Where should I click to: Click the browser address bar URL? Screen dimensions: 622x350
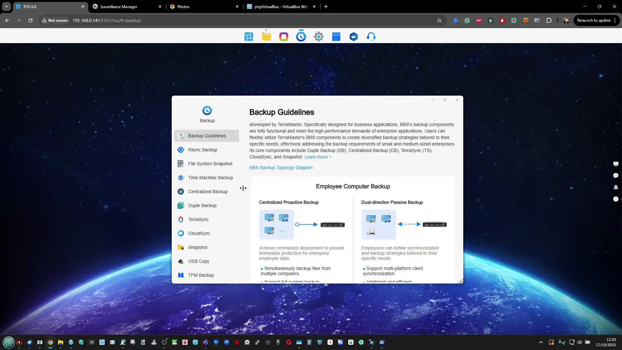(x=107, y=20)
